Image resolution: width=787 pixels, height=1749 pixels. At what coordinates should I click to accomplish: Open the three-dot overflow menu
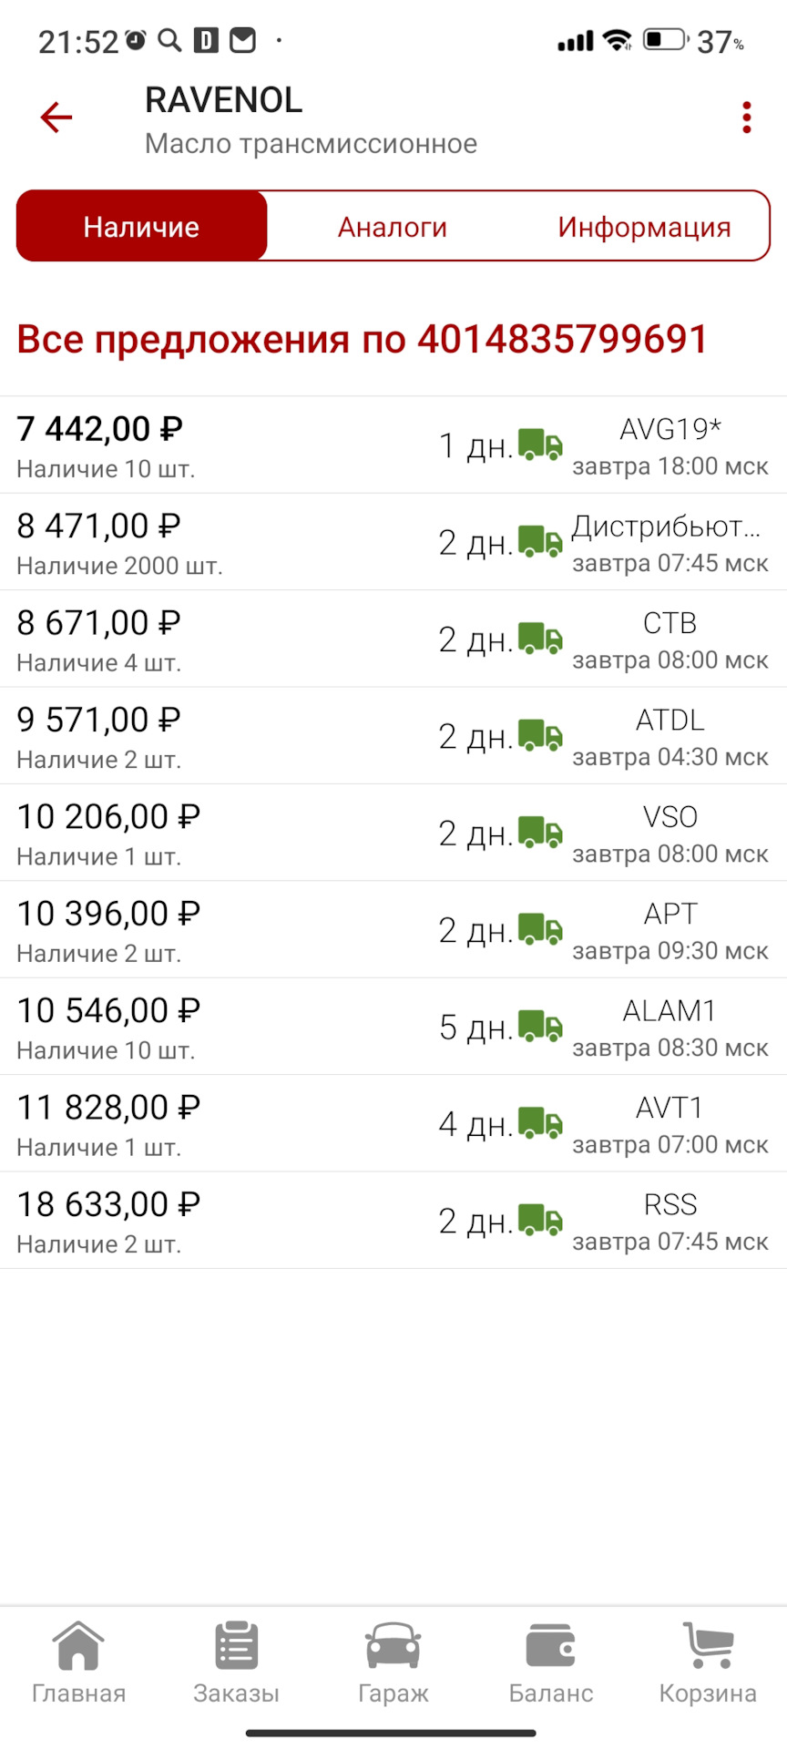pyautogui.click(x=746, y=118)
